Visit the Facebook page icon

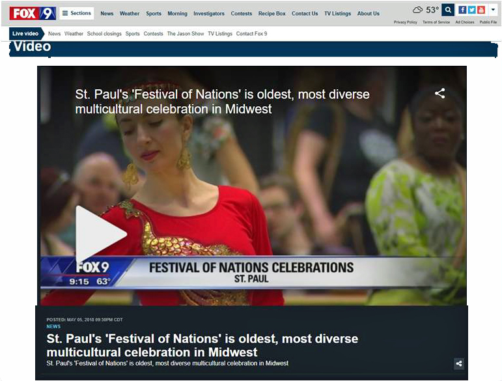[x=462, y=10]
